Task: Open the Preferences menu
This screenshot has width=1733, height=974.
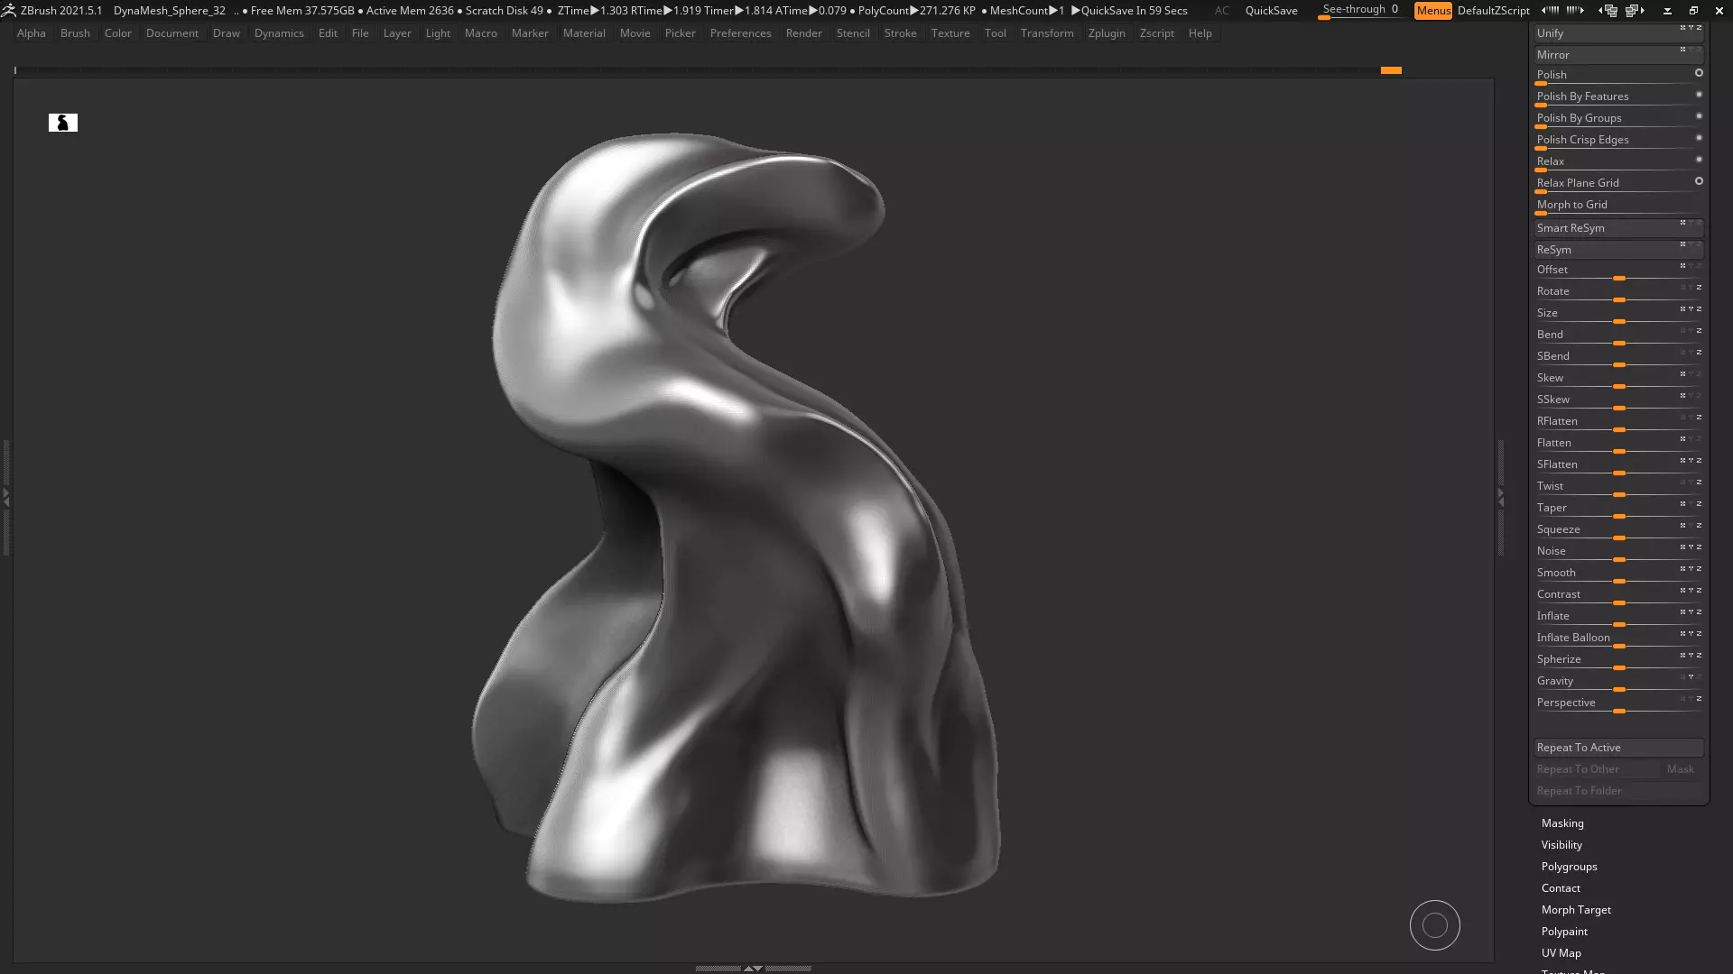Action: (x=740, y=33)
